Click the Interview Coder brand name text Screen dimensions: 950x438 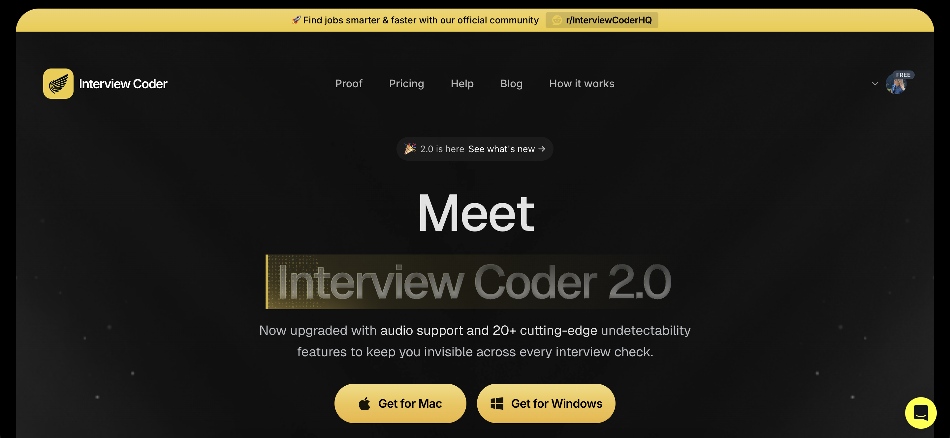(x=123, y=84)
